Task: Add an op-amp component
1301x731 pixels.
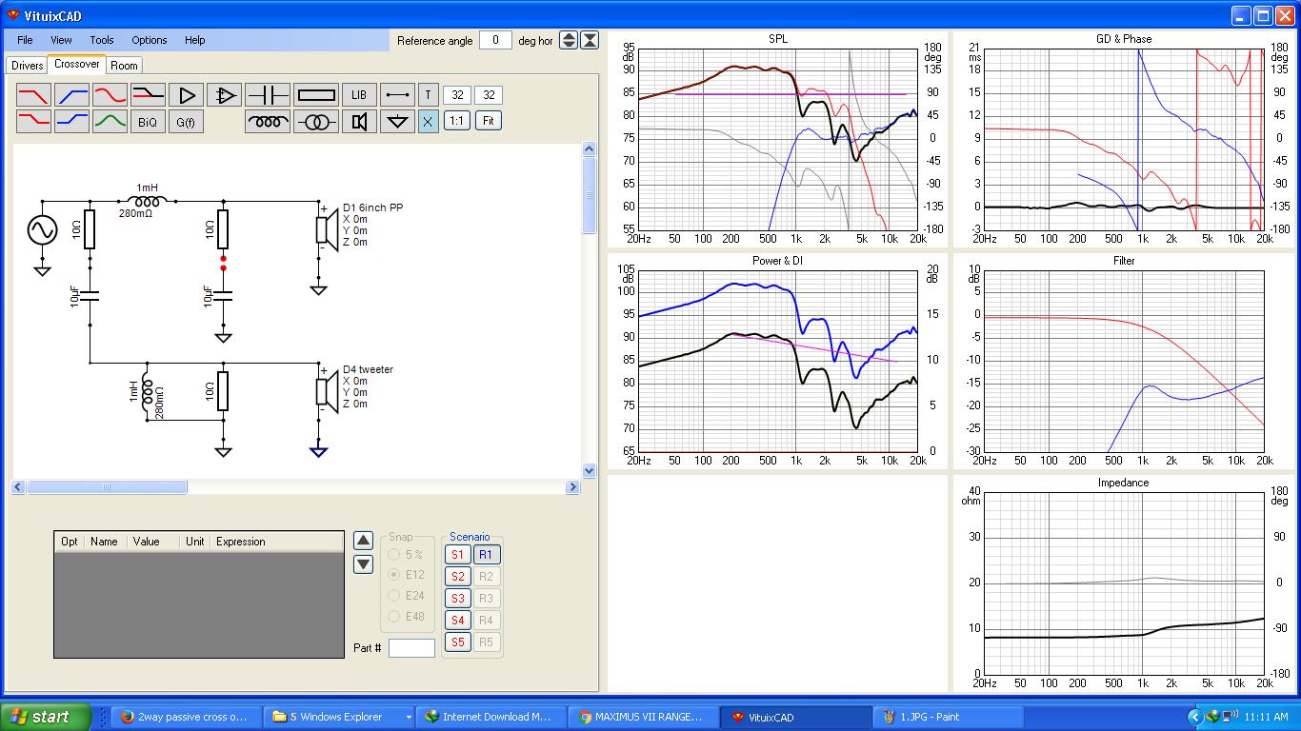Action: (225, 95)
